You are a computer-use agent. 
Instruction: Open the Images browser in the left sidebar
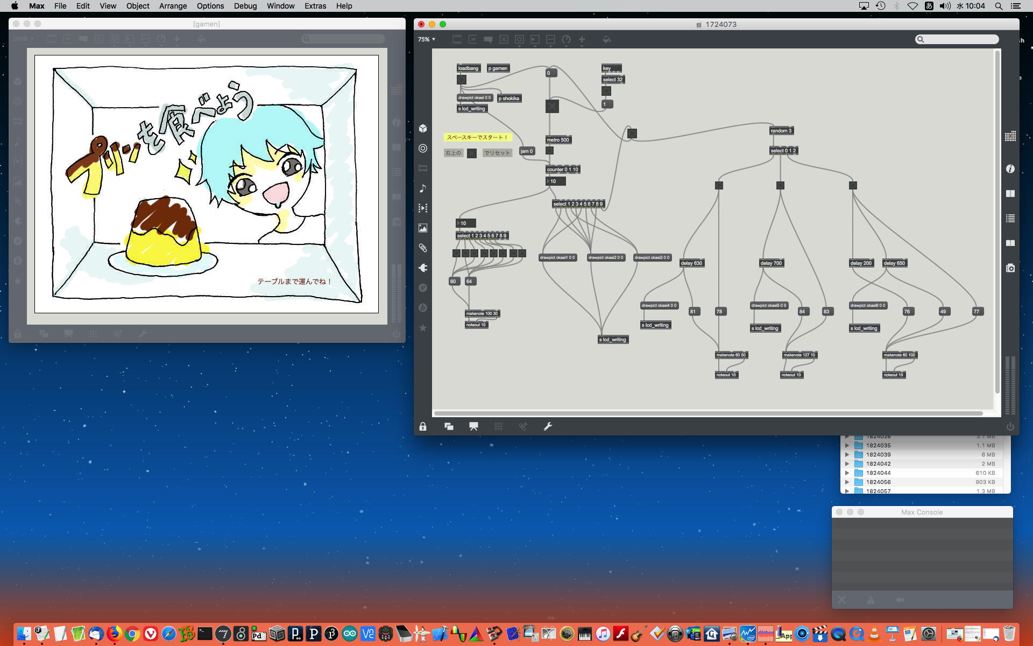pos(423,228)
